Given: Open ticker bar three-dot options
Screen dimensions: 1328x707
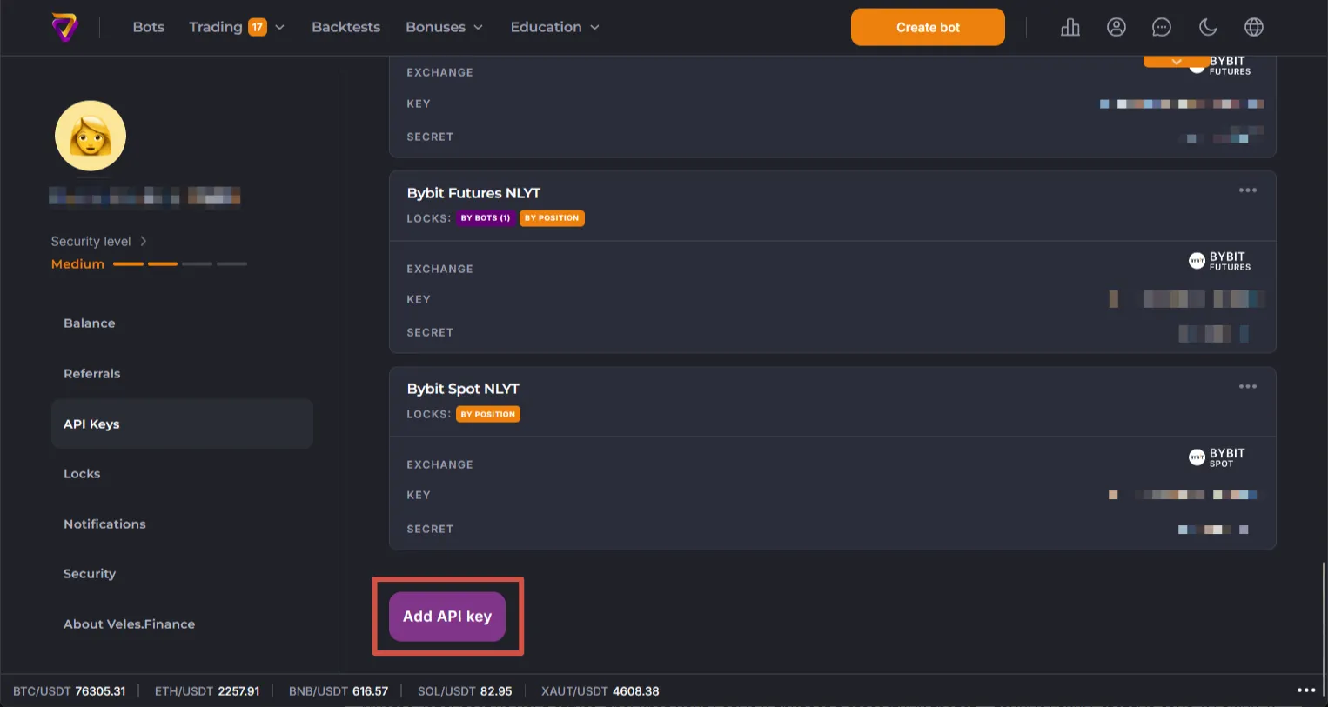Looking at the screenshot, I should [1306, 690].
